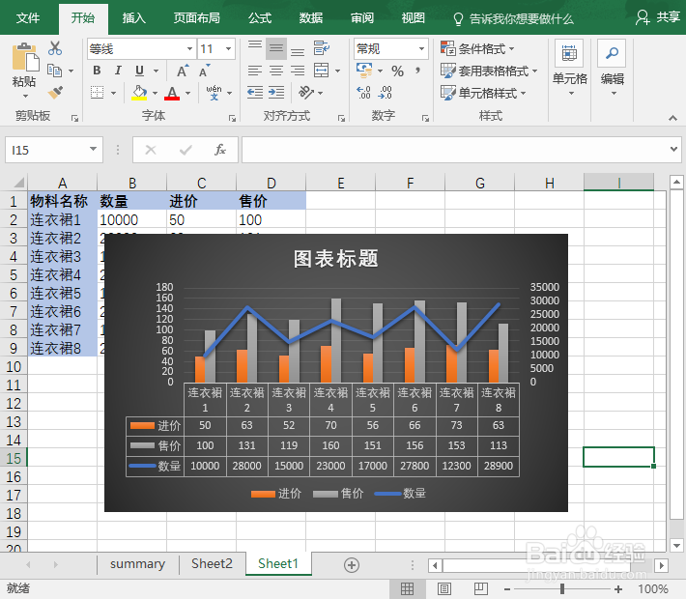Expand the formula bar chevron

(673, 149)
